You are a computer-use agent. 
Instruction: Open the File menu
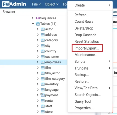36,4
